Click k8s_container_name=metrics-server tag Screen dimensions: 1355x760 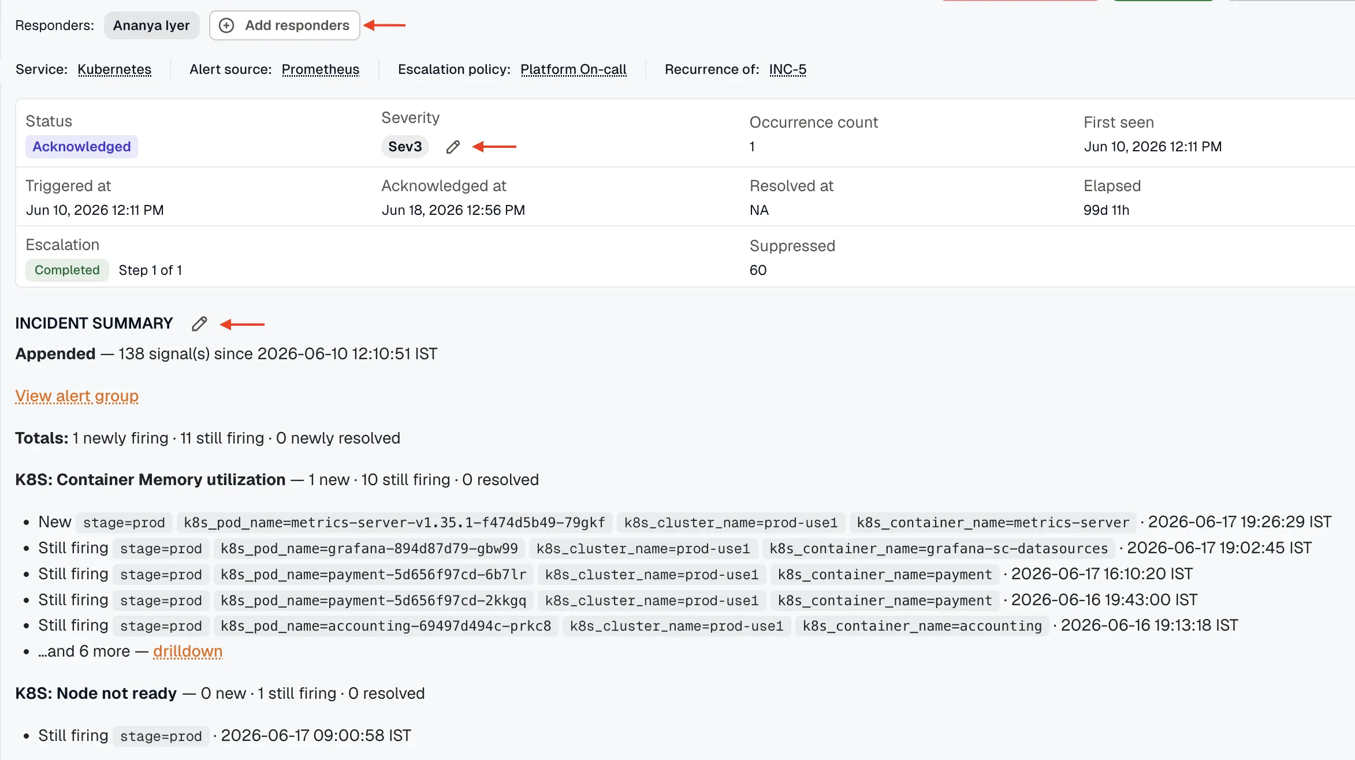[x=993, y=523]
